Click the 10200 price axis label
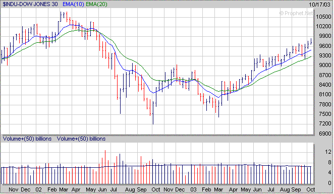 pos(323,26)
